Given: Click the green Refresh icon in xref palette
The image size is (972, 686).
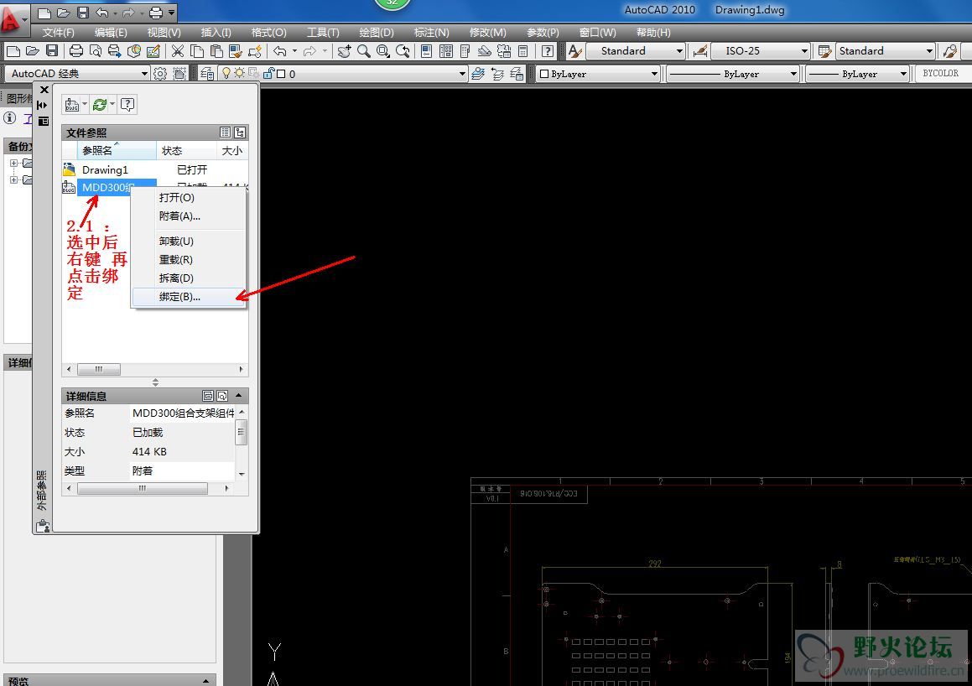Looking at the screenshot, I should 100,105.
